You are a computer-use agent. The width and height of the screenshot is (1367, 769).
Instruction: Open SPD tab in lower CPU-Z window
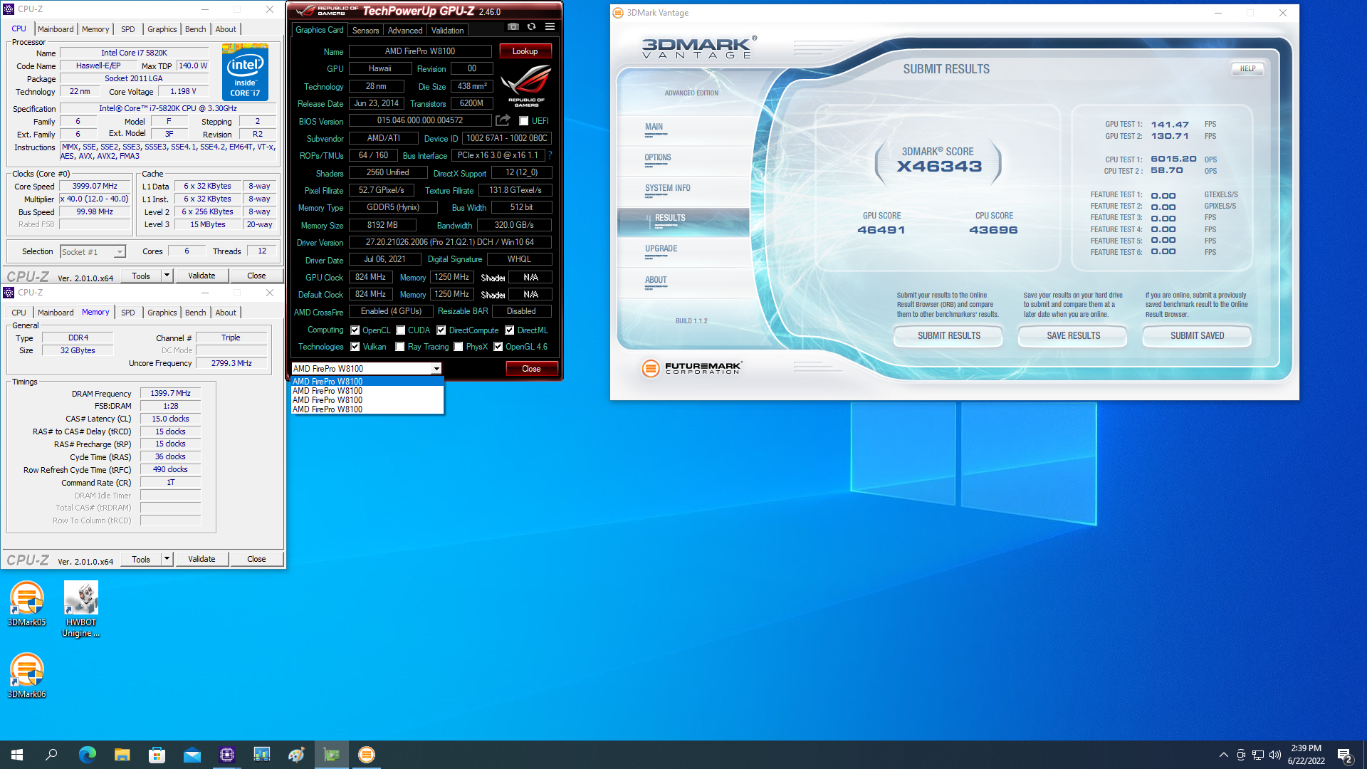128,313
